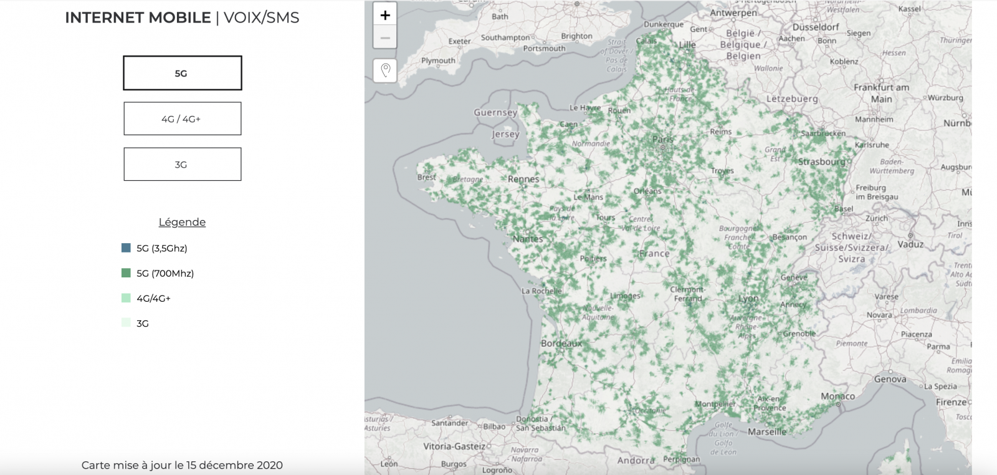Click Lille label on the map
This screenshot has width=997, height=475.
point(687,45)
